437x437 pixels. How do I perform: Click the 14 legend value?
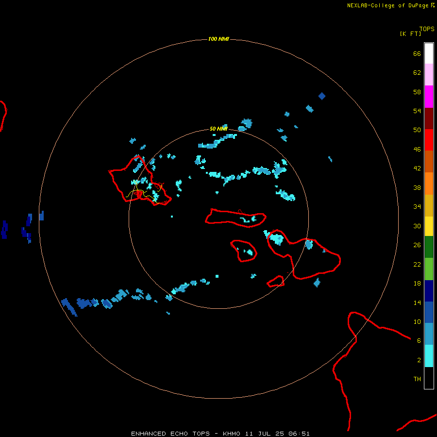417,303
